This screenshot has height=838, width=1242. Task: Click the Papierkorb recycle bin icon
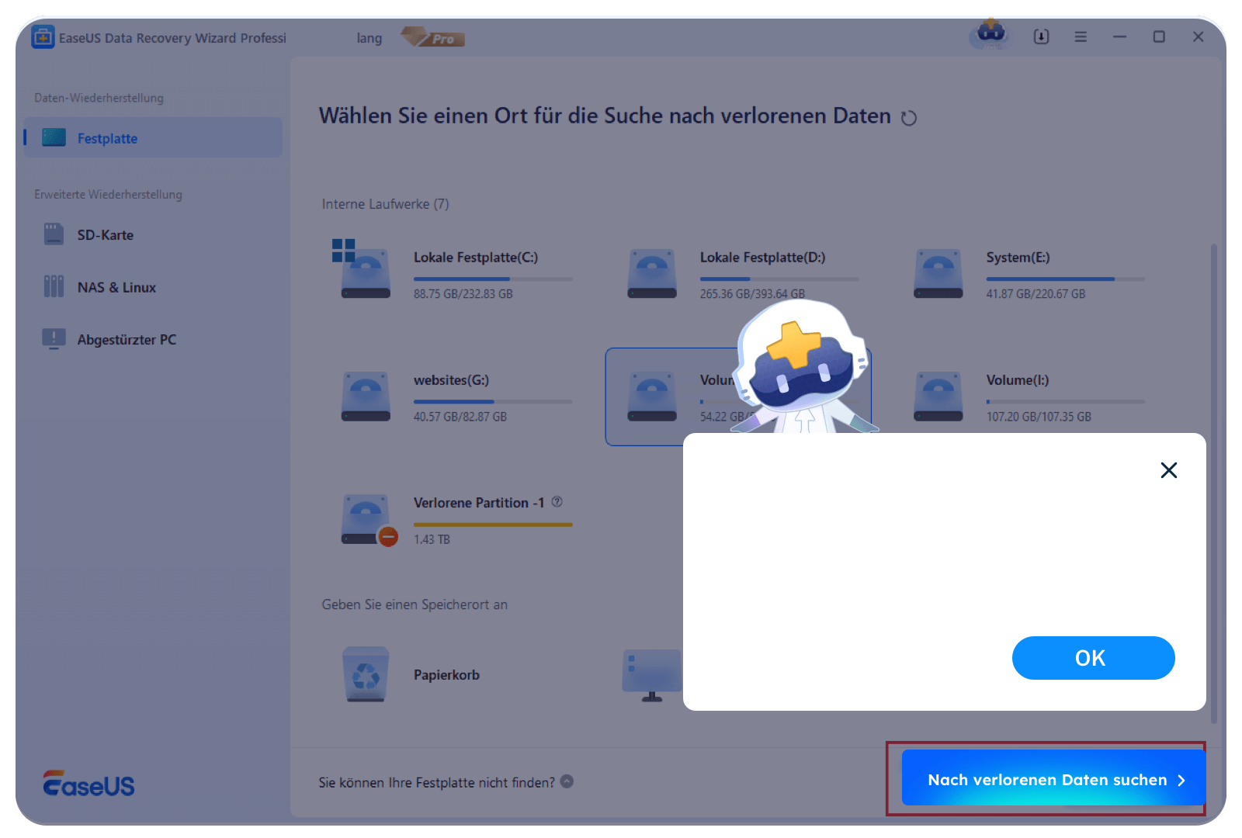tap(366, 674)
